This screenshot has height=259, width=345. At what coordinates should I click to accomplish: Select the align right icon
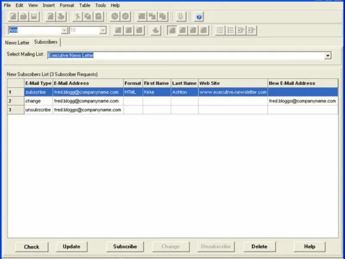click(193, 30)
